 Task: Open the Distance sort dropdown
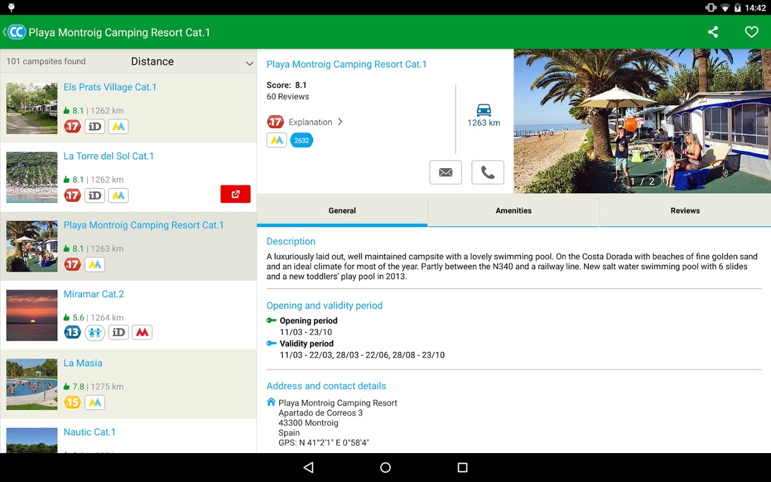(x=192, y=61)
